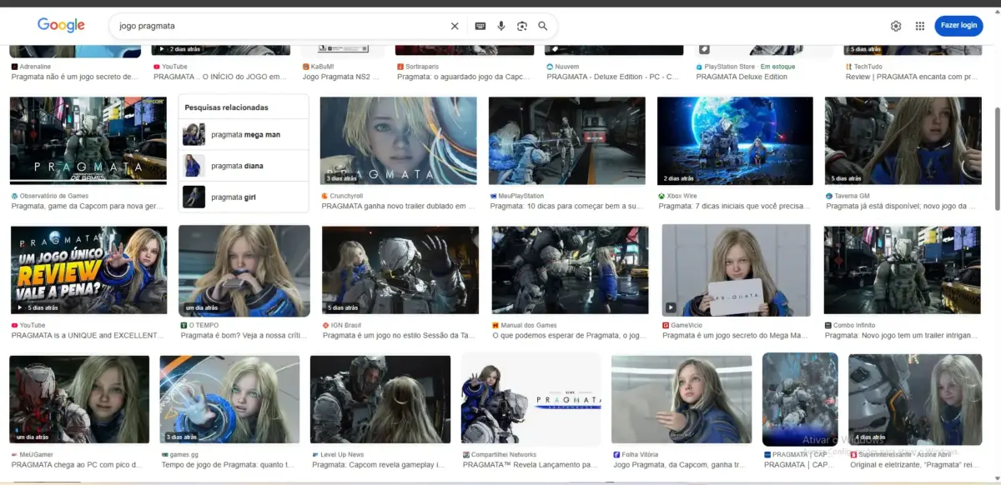
Task: Open the Xbox Wire 7 dicas image
Action: point(735,140)
